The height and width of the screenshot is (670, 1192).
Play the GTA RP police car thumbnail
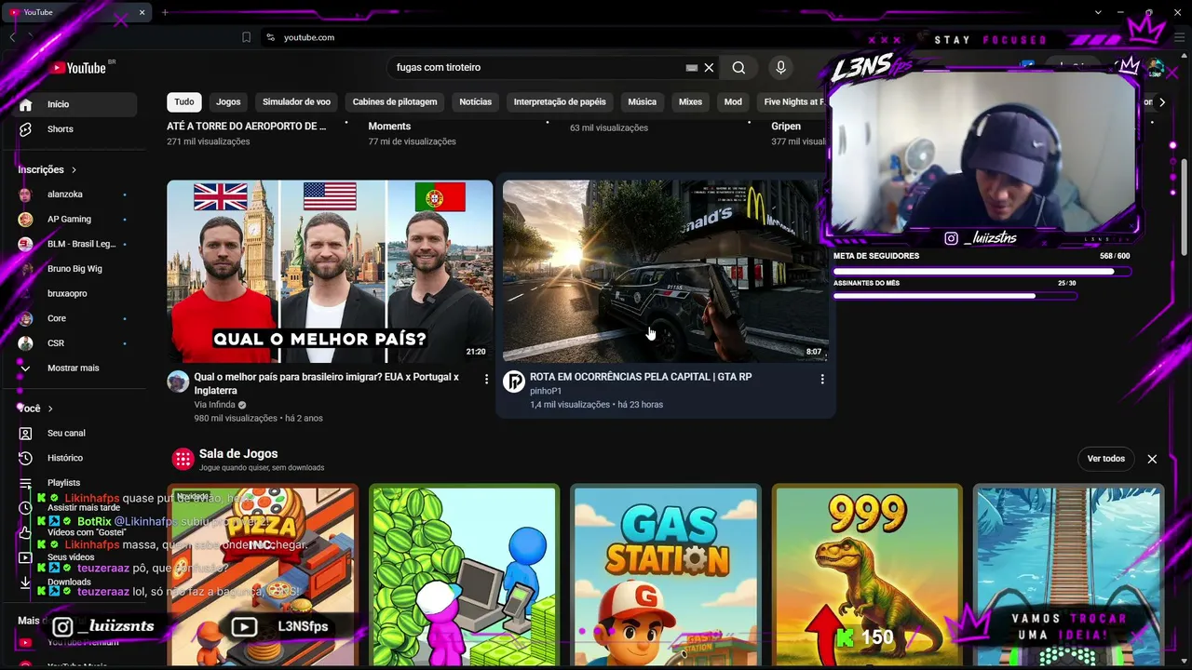(x=665, y=271)
